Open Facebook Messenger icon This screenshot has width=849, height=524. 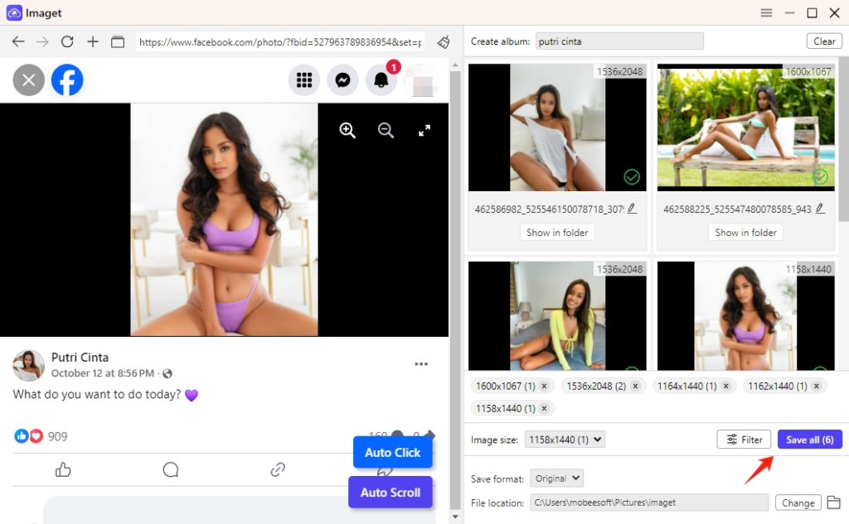coord(342,79)
